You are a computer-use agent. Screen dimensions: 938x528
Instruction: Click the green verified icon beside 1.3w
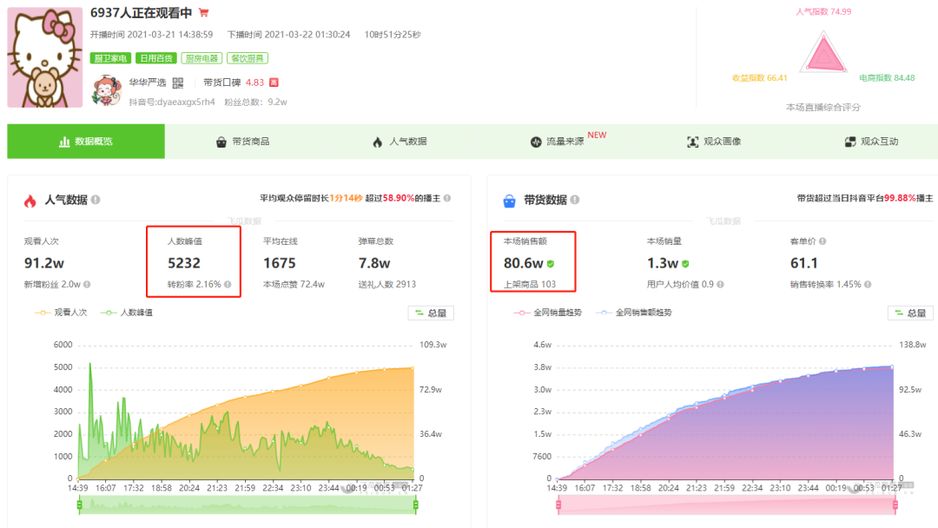685,264
